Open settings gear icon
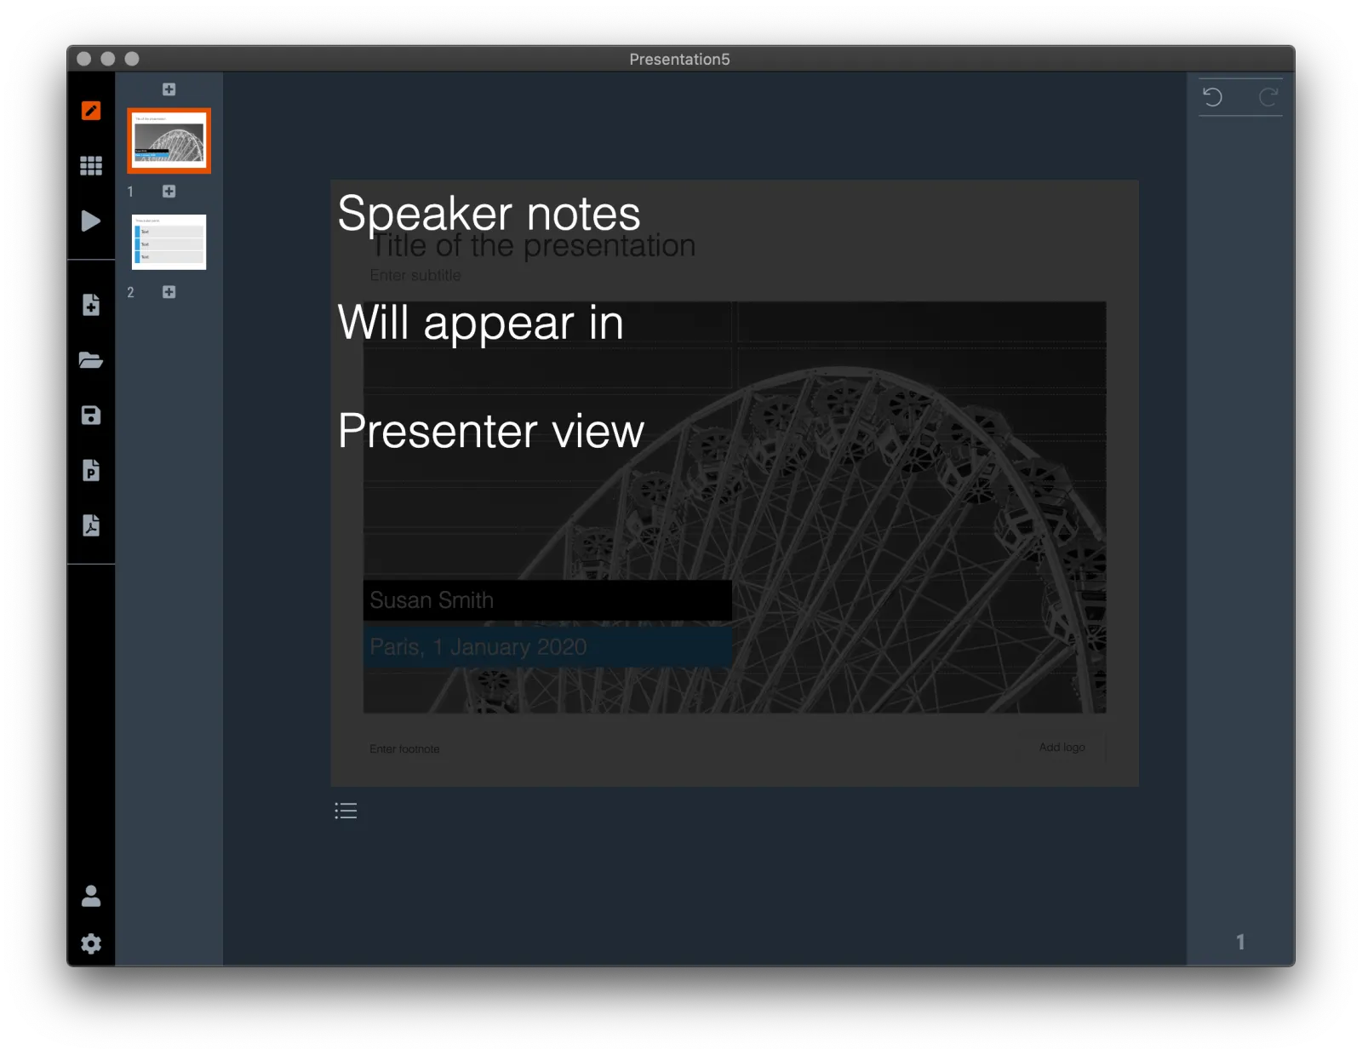The height and width of the screenshot is (1055, 1362). [91, 944]
